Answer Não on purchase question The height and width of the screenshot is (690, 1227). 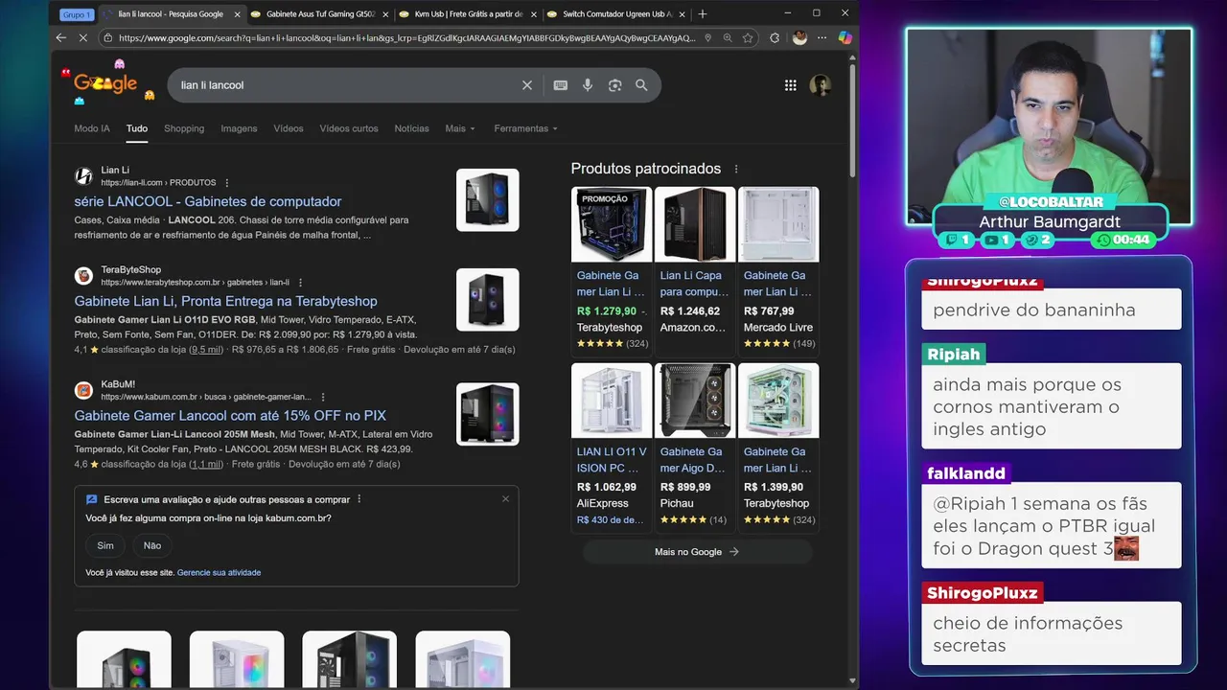(152, 545)
